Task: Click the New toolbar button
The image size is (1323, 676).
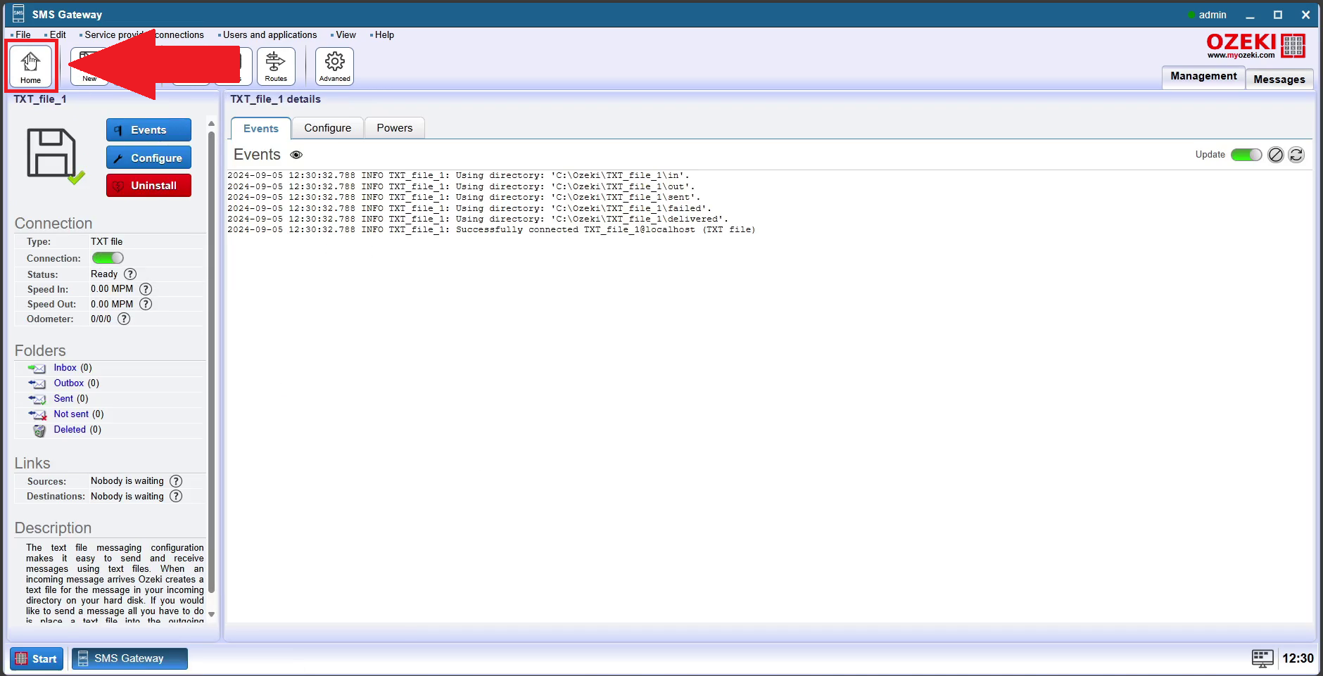Action: pos(89,66)
